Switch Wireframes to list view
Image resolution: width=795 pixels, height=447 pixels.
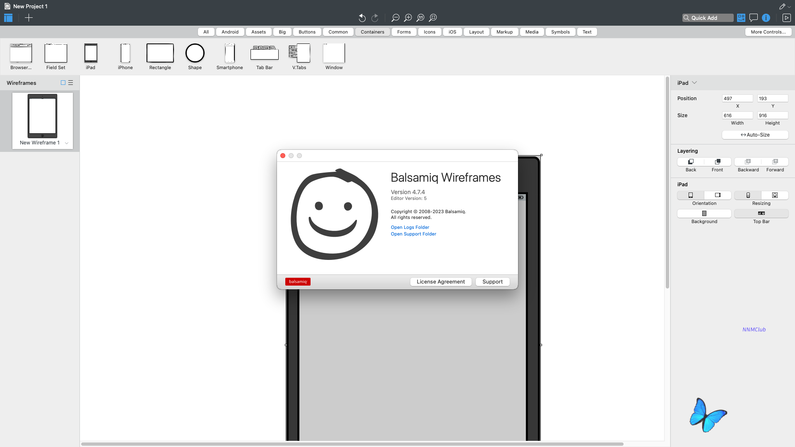click(71, 83)
